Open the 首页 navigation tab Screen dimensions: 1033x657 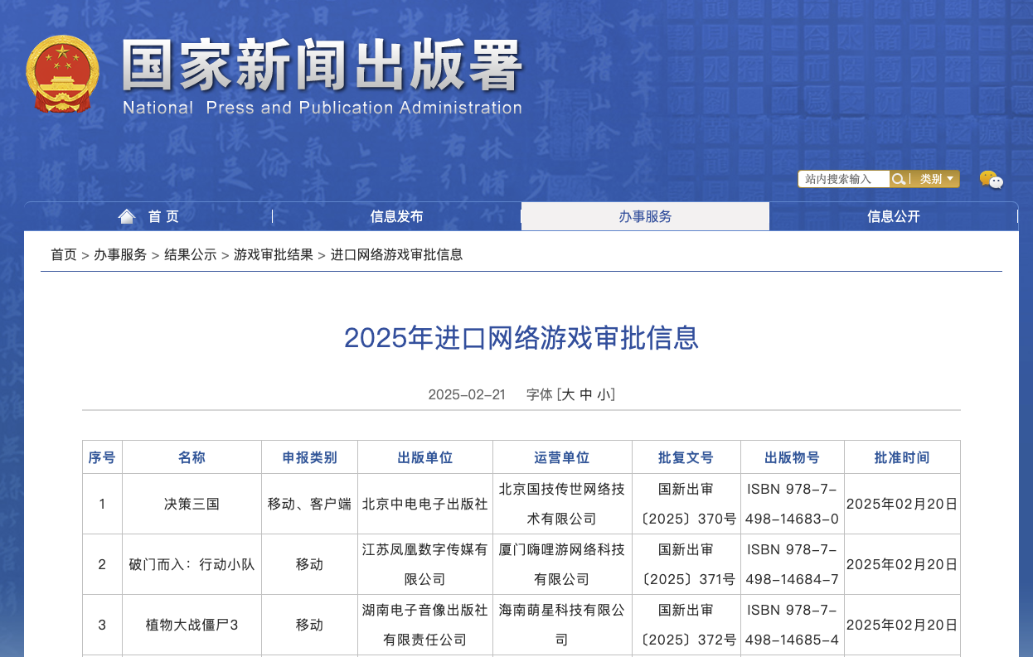point(163,216)
